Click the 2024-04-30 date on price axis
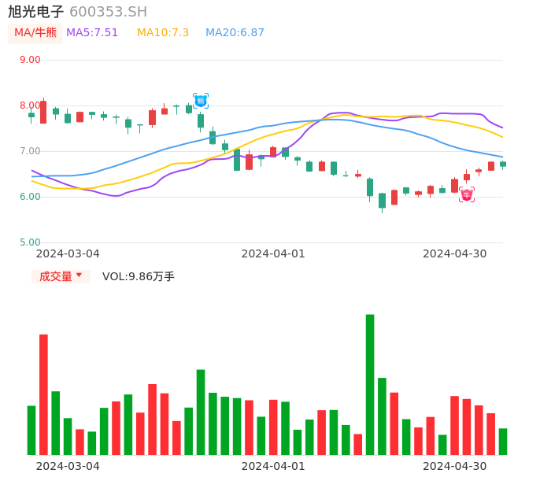540x477 pixels. point(455,253)
